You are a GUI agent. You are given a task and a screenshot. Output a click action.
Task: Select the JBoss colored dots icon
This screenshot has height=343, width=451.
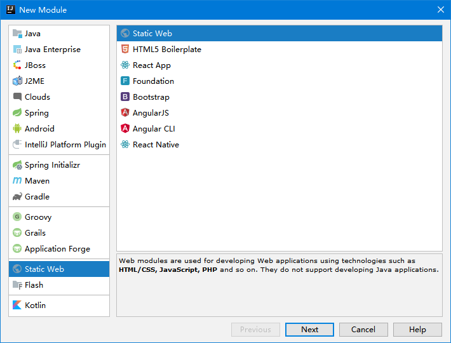click(17, 65)
